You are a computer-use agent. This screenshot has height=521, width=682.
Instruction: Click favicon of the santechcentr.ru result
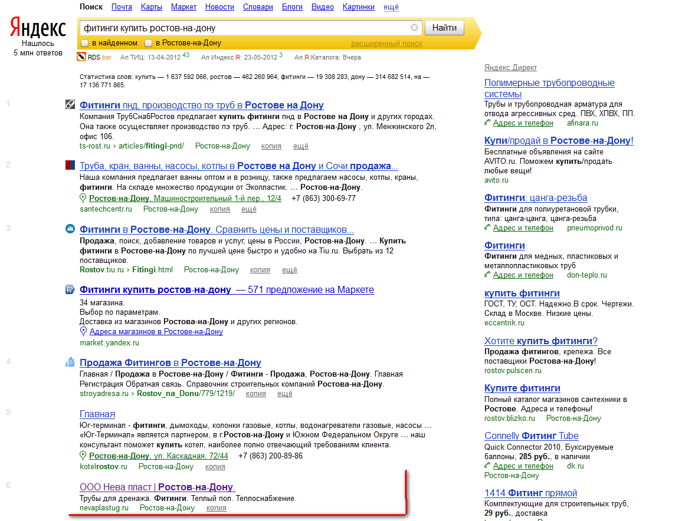pos(70,165)
